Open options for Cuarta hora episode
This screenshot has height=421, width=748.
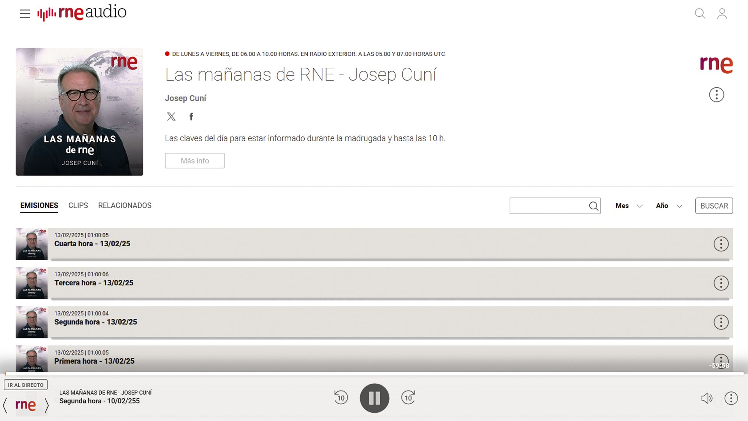pos(721,244)
